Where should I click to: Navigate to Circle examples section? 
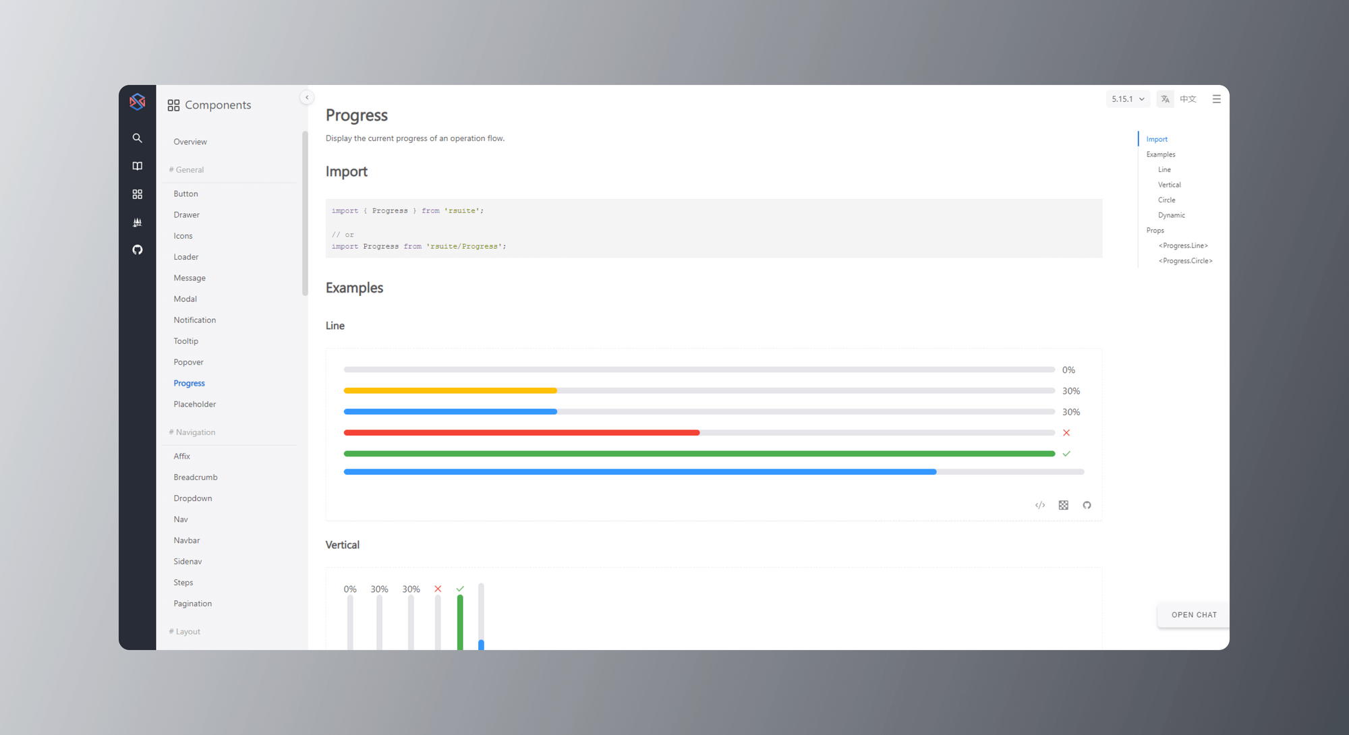click(1166, 200)
